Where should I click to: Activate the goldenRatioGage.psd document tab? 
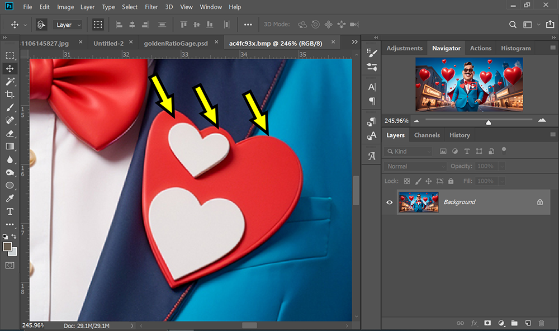177,42
